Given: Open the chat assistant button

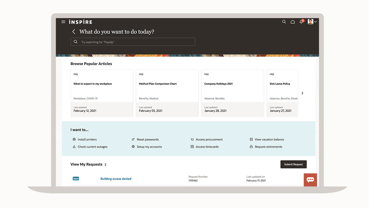Looking at the screenshot, I should point(310,180).
